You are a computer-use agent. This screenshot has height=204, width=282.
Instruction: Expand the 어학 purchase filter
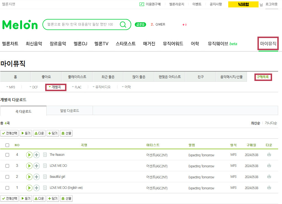pos(126,87)
